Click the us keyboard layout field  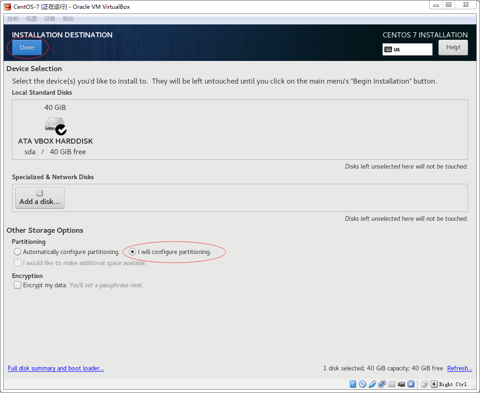coord(407,49)
